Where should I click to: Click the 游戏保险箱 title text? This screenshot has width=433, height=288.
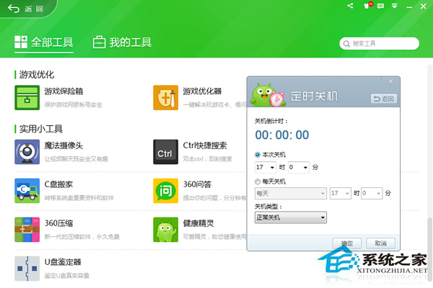pos(64,91)
